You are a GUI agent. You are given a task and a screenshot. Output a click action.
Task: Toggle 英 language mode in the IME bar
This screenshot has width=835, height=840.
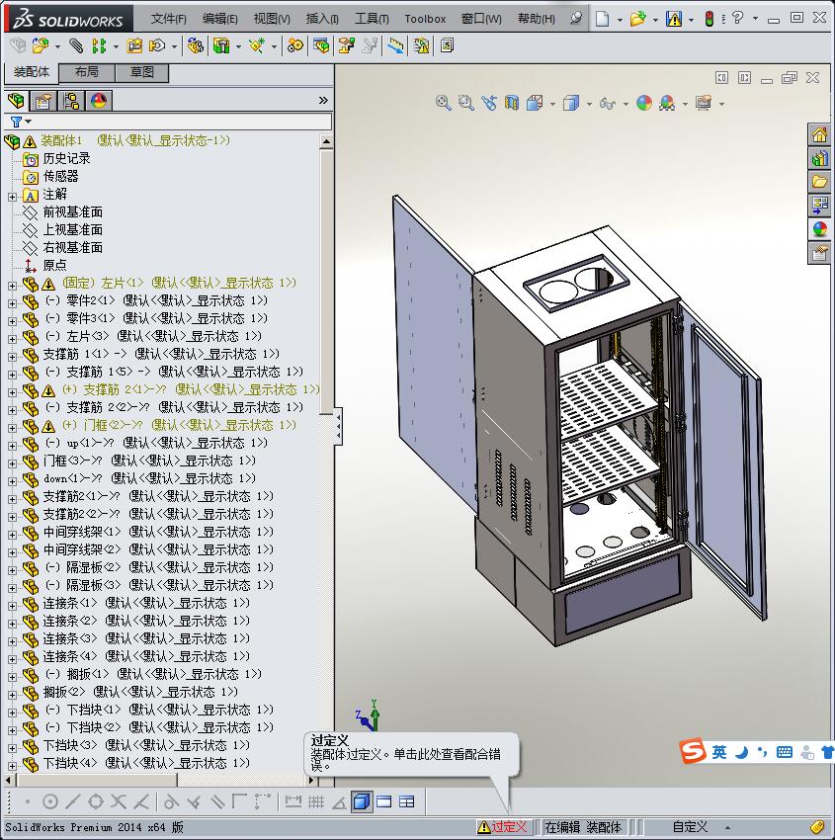[x=719, y=752]
